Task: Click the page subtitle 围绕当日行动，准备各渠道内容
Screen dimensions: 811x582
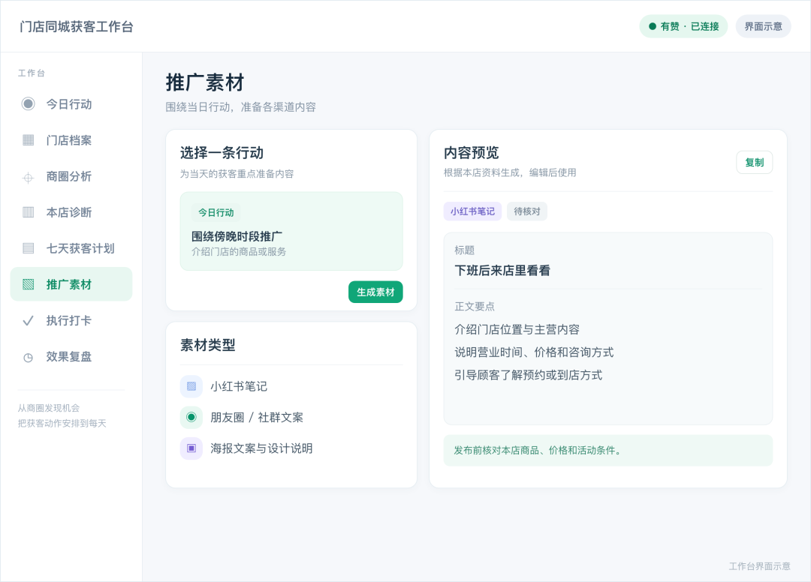Action: pyautogui.click(x=240, y=107)
